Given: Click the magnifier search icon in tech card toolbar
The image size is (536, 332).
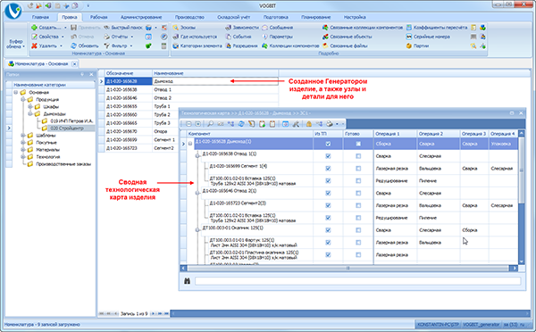Looking at the screenshot, I should coord(211,124).
